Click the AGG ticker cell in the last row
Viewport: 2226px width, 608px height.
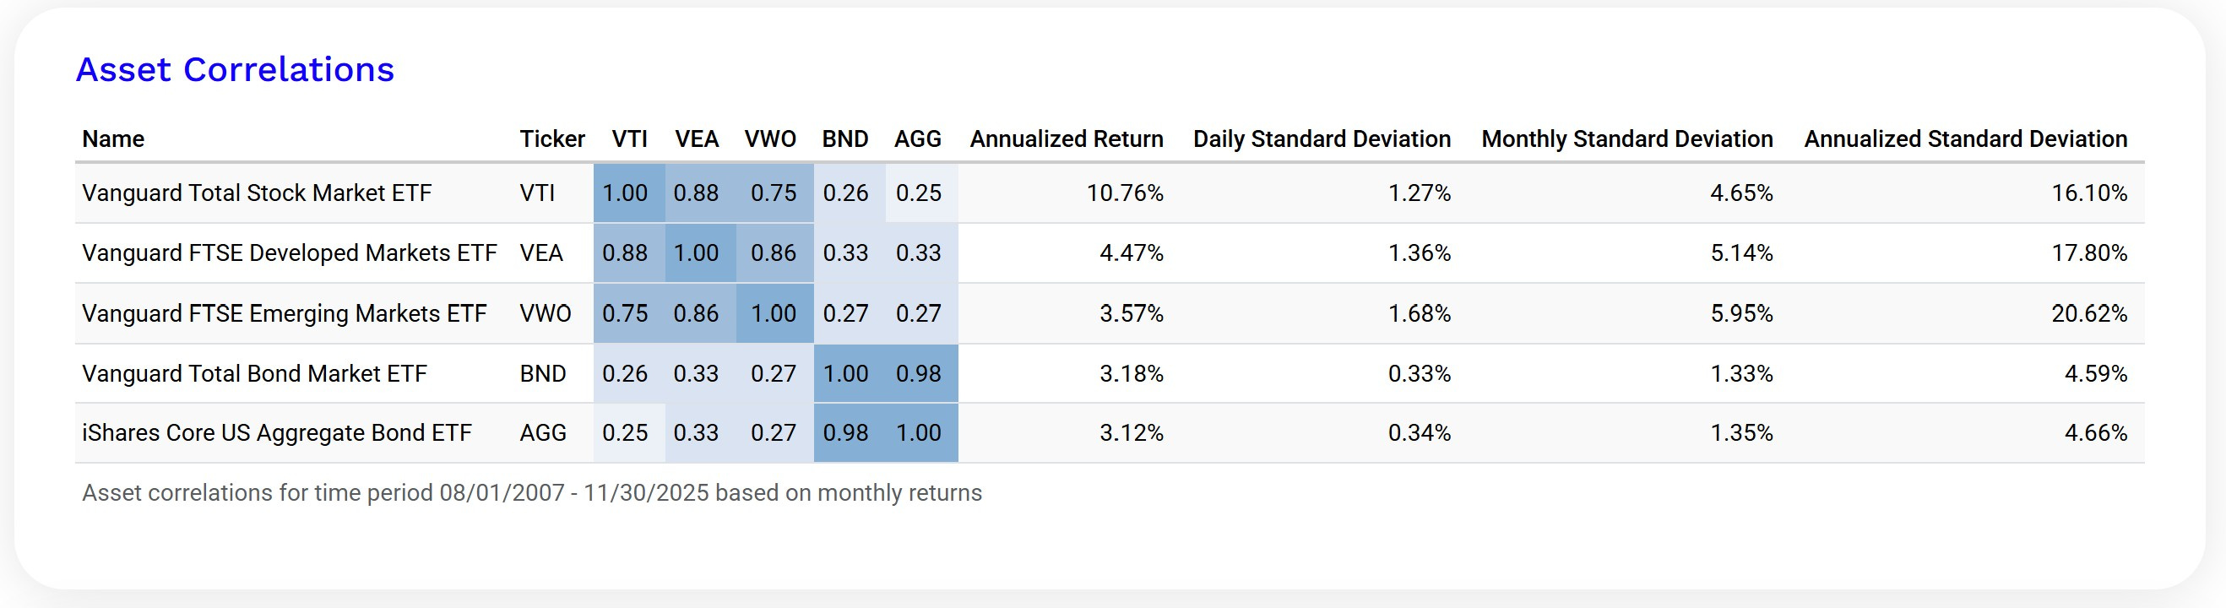(543, 432)
